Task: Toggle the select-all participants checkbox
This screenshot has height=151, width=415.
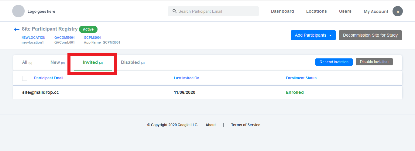Action: 25,78
